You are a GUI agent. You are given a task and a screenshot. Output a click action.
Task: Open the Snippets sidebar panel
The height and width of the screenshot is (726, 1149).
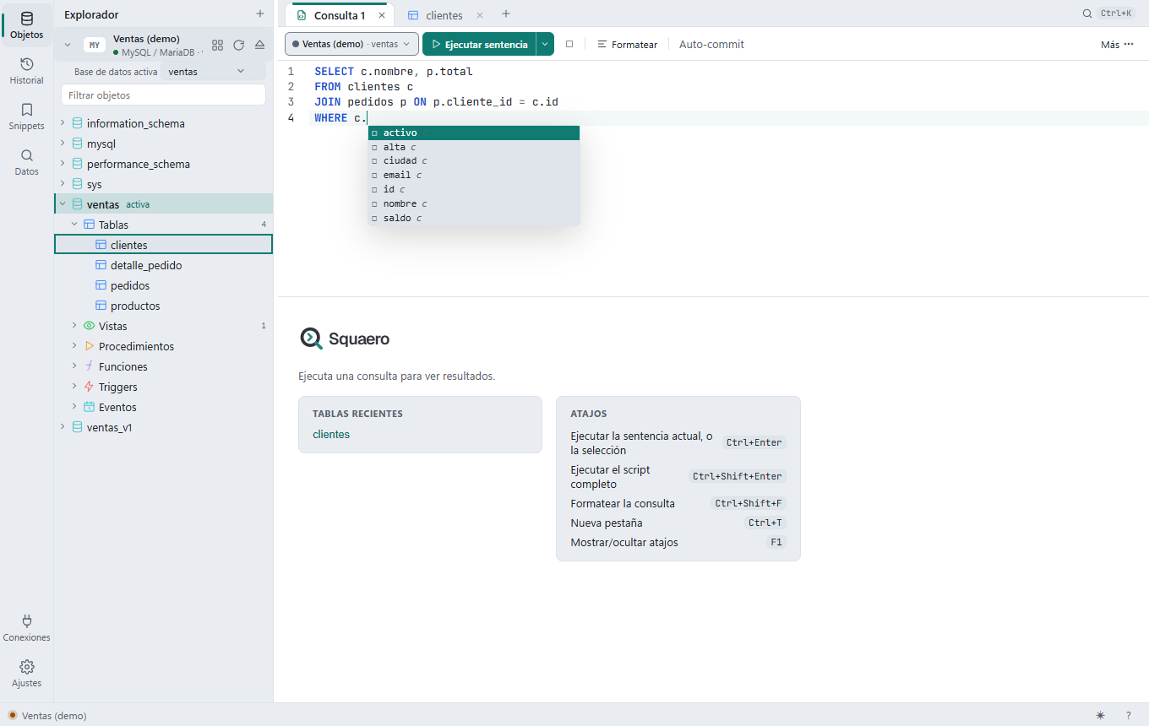point(26,116)
